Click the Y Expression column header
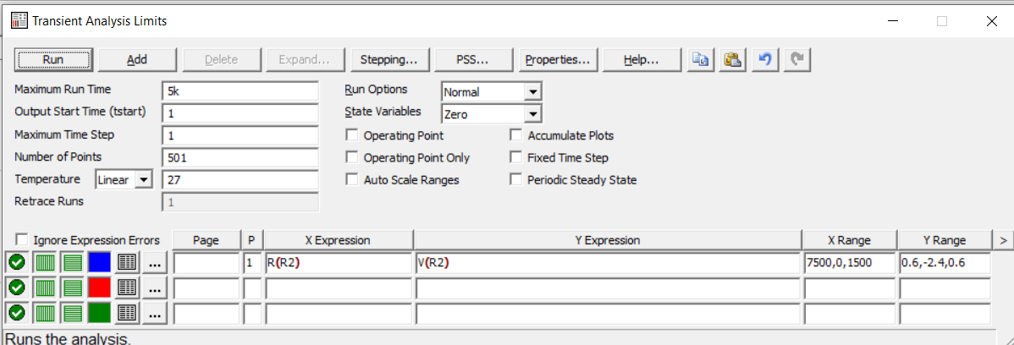This screenshot has height=345, width=1014. [607, 240]
